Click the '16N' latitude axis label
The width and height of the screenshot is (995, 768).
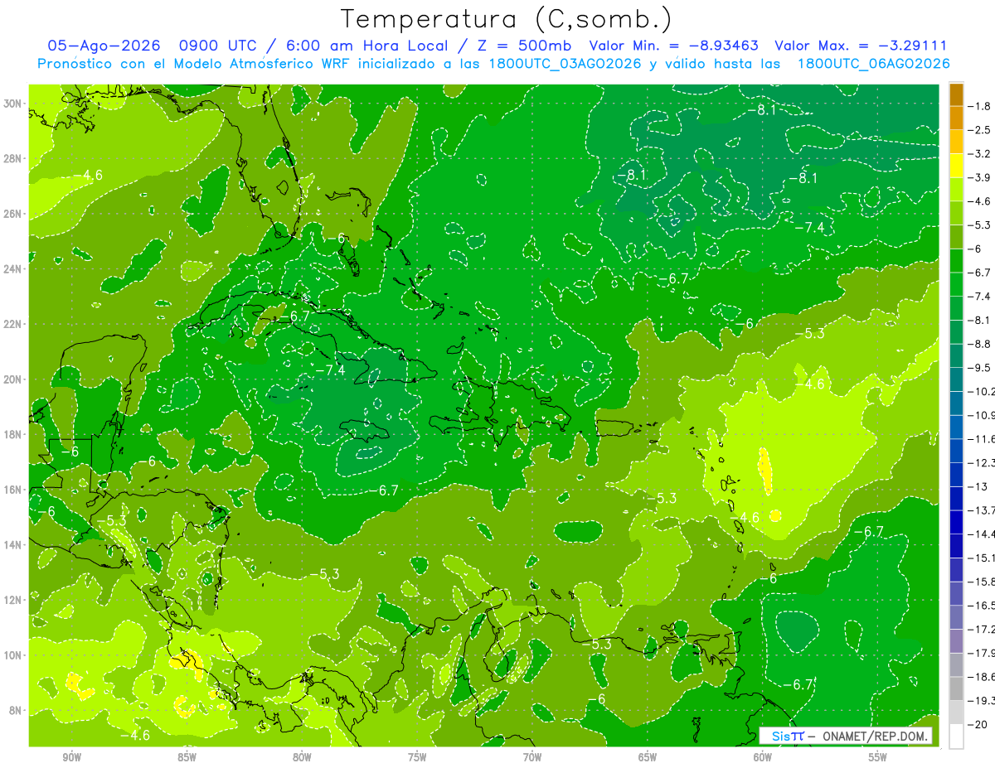pyautogui.click(x=13, y=490)
